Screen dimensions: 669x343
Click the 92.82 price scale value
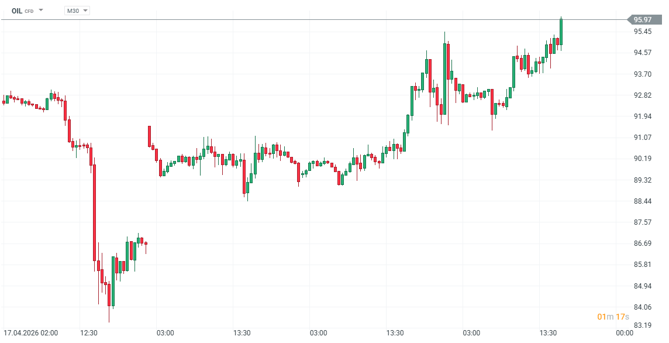[x=643, y=95]
